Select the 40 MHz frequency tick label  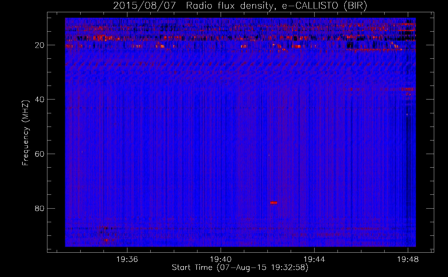[40, 99]
